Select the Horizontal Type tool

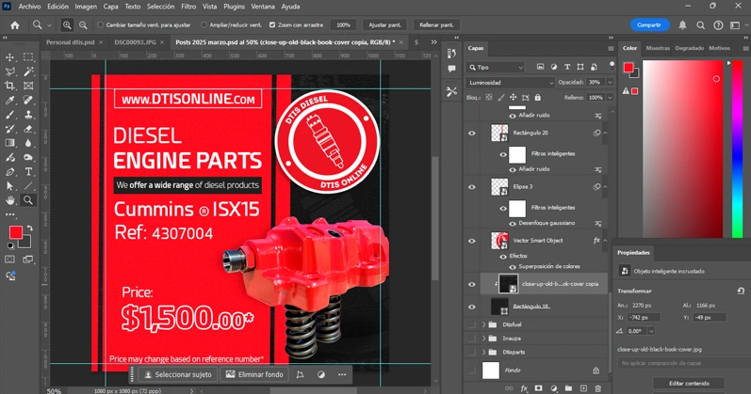pos(28,172)
